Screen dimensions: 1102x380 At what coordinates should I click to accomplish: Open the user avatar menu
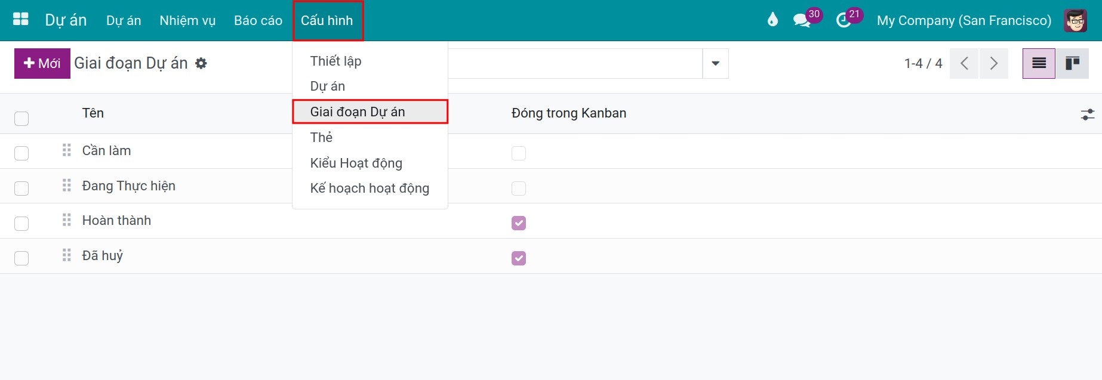coord(1075,20)
